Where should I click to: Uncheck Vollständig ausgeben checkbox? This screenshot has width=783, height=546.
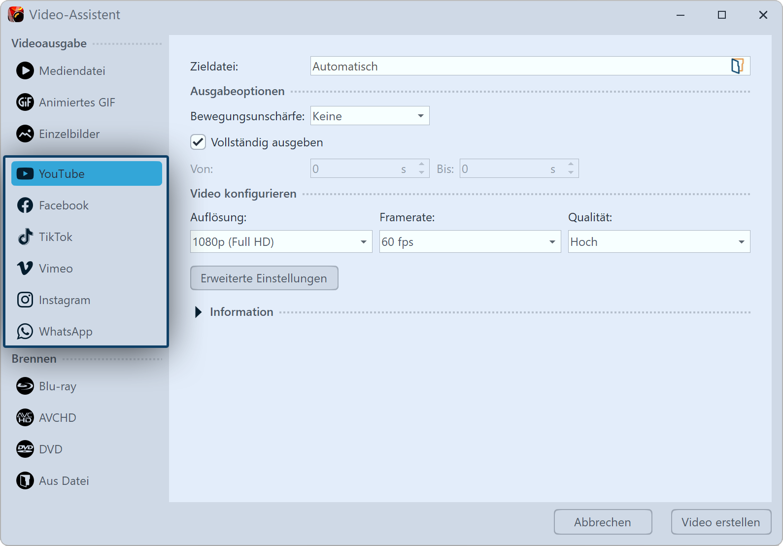(198, 142)
